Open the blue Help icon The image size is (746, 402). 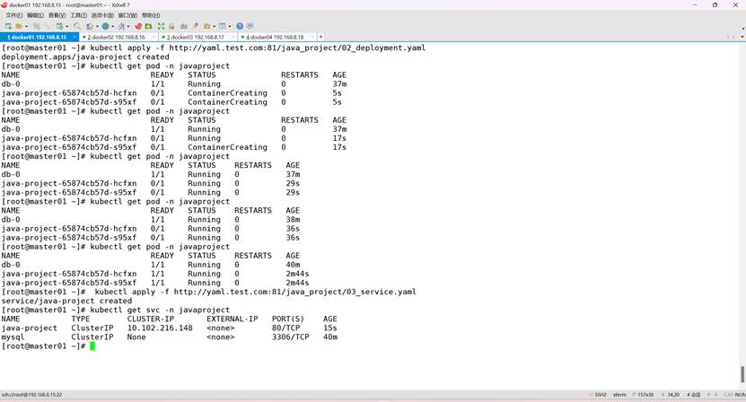240,26
